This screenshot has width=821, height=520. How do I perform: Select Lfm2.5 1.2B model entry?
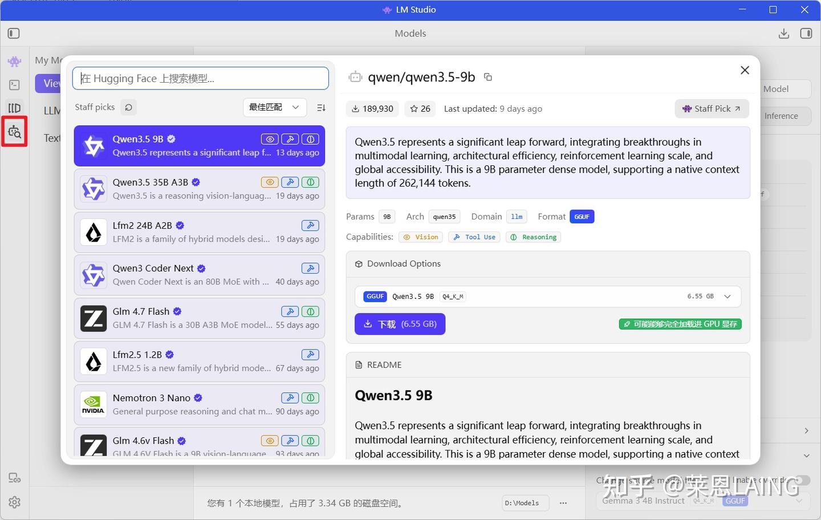click(200, 361)
